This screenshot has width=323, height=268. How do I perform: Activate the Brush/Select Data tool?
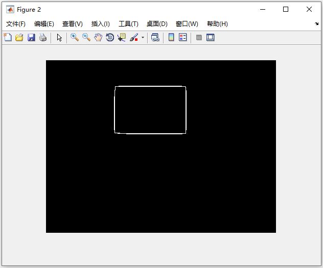point(134,38)
